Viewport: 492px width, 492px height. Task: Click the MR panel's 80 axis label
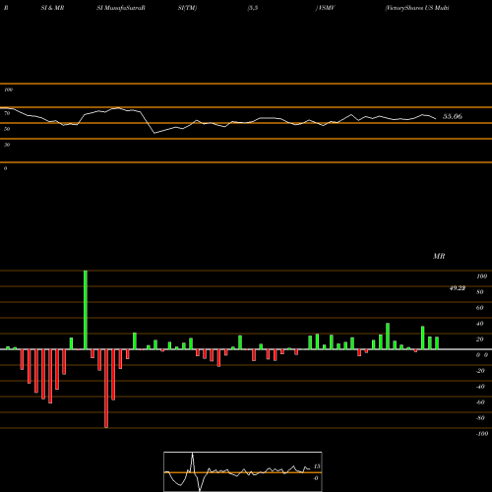tap(480, 292)
